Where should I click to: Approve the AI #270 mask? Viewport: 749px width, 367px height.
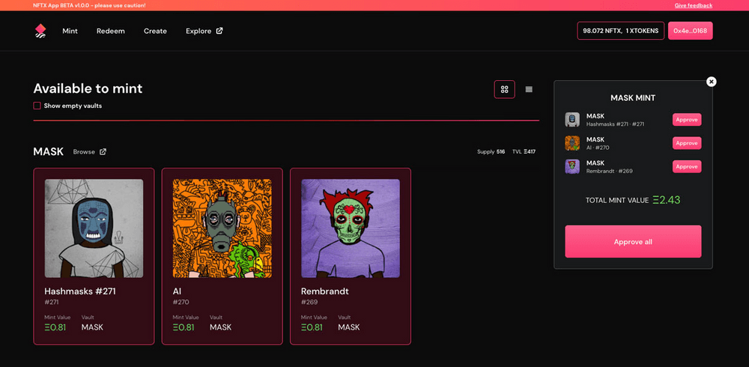click(686, 143)
